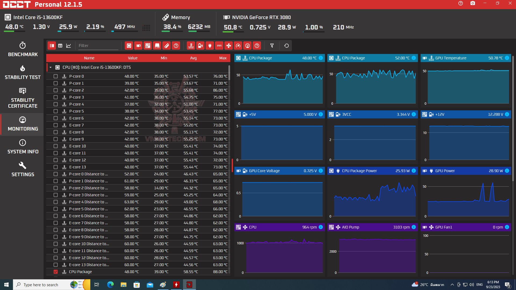Screen dimensions: 516x290
Task: Click the reset statistics refresh icon
Action: tap(286, 46)
